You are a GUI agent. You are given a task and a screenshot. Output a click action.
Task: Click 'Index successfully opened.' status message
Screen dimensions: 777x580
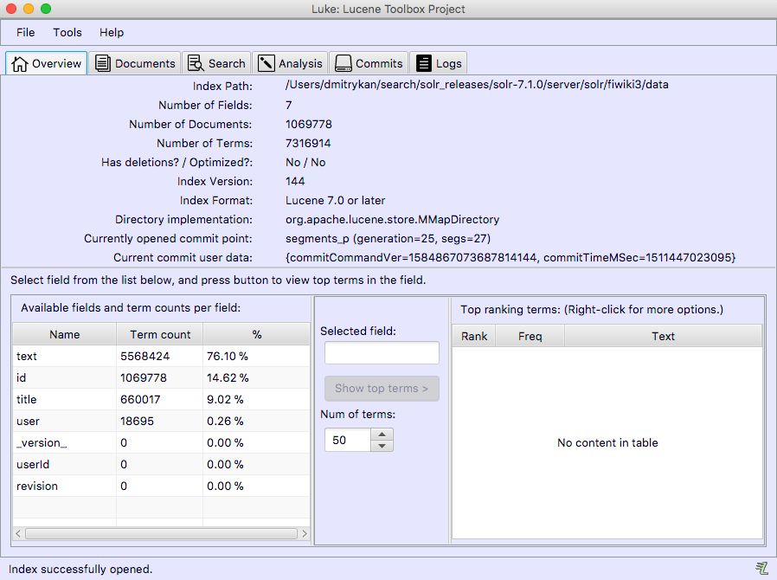[x=80, y=569]
